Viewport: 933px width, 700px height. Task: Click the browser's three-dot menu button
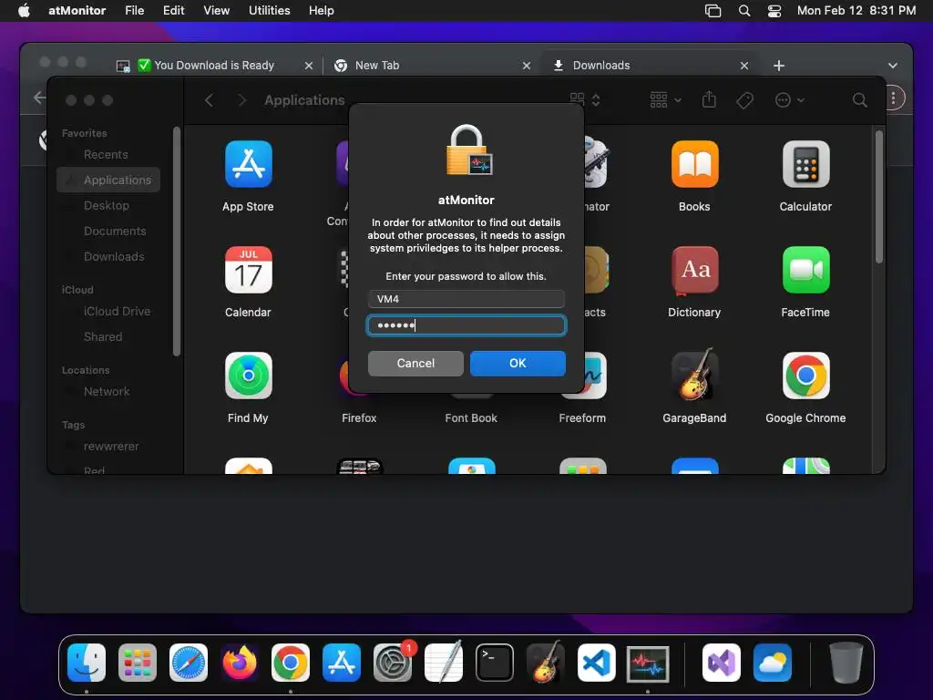point(893,98)
